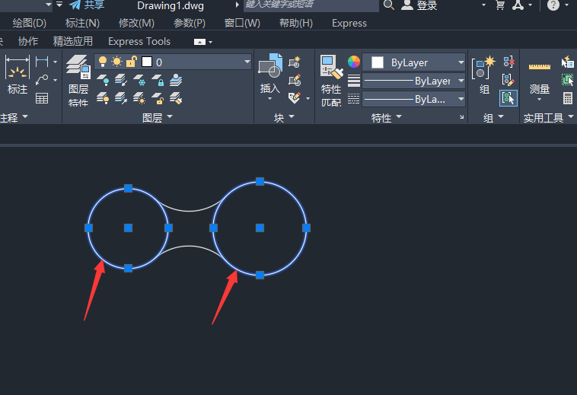Click the Group Edit pencil icon

pyautogui.click(x=508, y=79)
